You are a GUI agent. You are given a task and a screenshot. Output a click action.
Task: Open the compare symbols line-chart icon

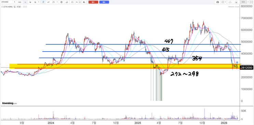pos(48,2)
